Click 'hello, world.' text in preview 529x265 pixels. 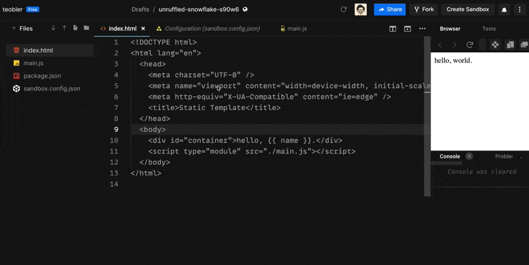[453, 61]
